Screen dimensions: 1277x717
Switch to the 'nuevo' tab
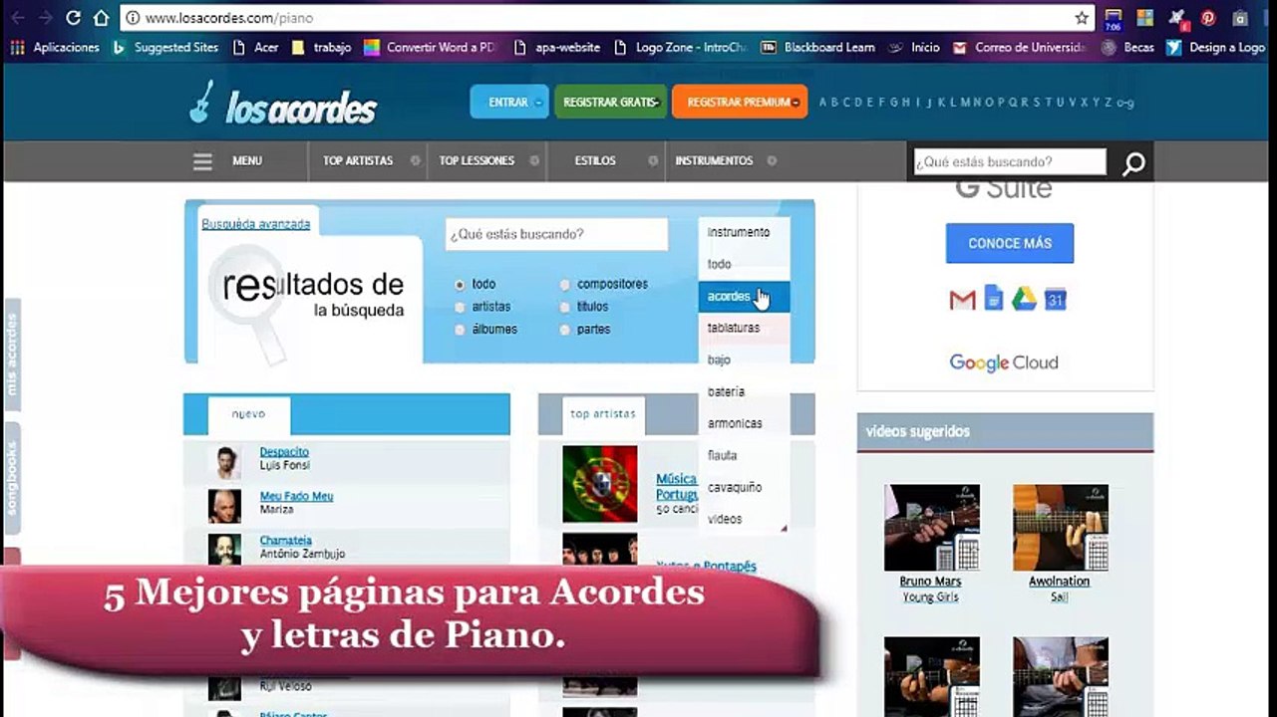tap(249, 415)
